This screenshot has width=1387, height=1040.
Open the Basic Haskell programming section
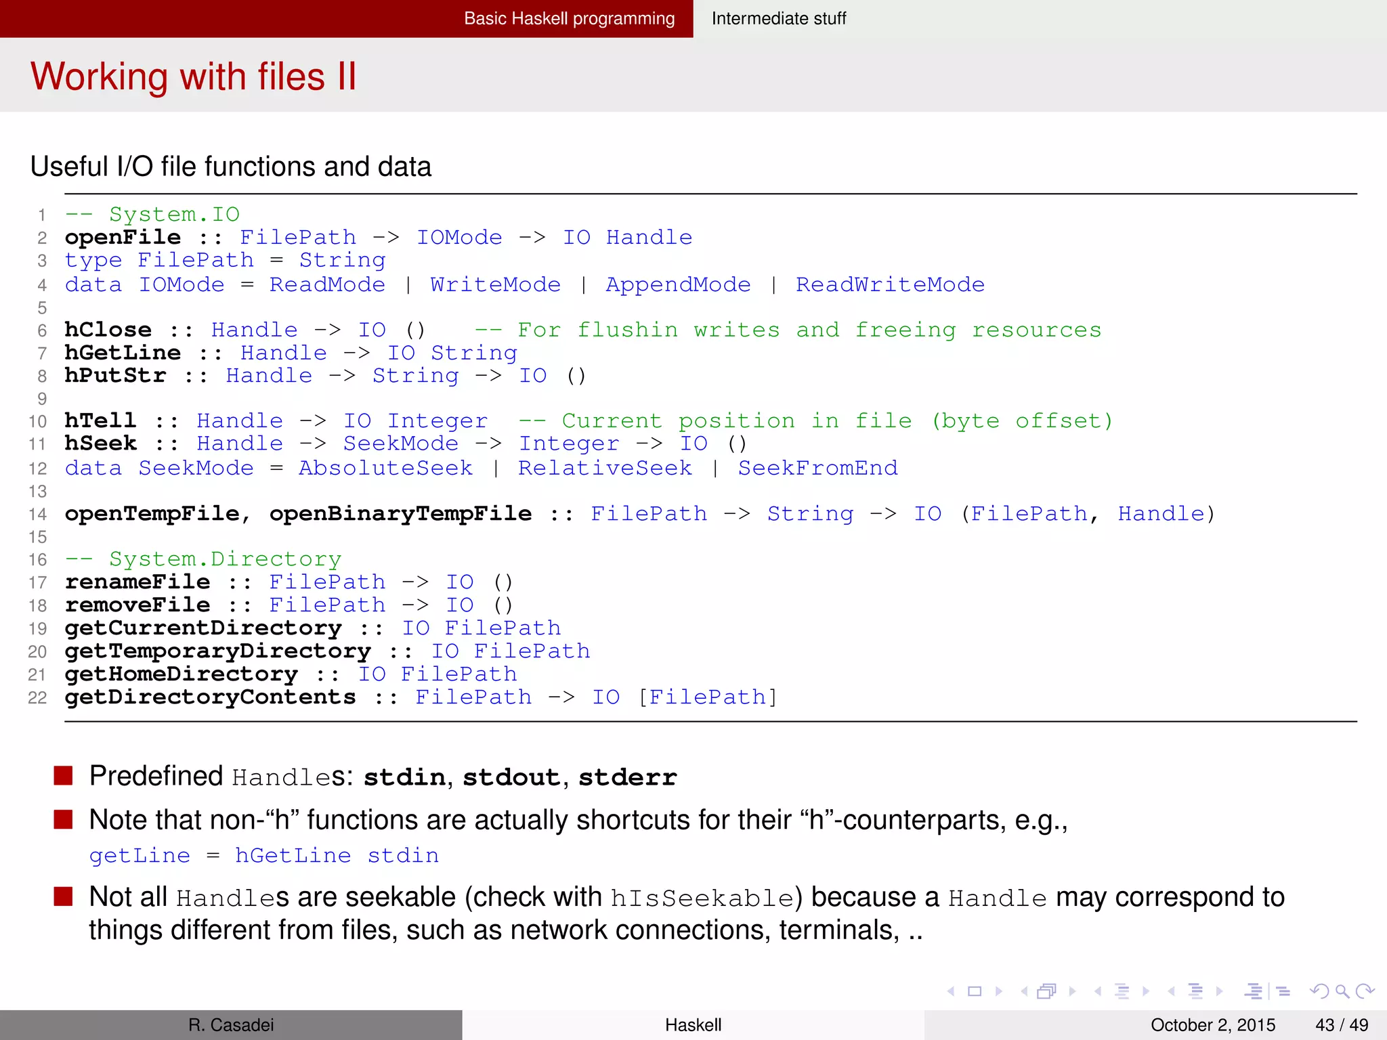[x=570, y=18]
